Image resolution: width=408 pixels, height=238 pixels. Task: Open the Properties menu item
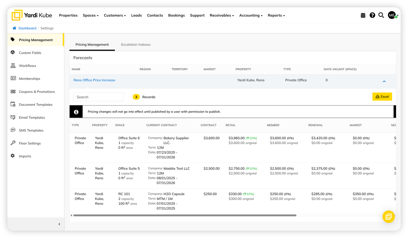tap(68, 16)
